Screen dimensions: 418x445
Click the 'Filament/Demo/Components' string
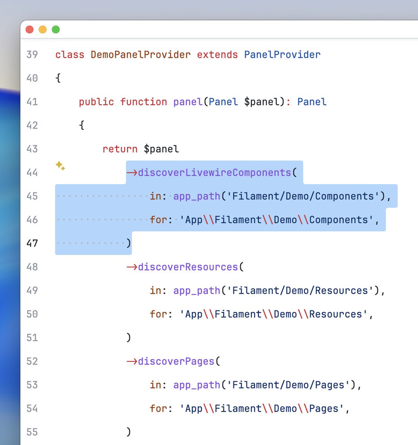click(303, 196)
